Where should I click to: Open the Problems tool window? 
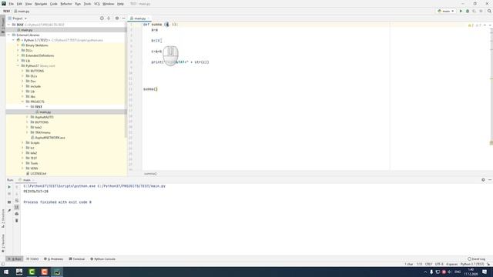click(x=53, y=259)
